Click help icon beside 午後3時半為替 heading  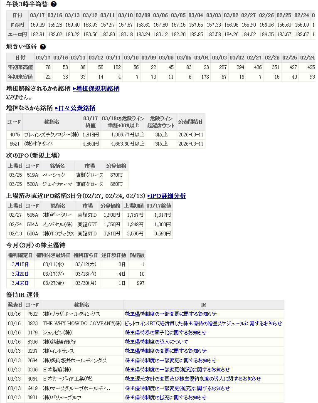[54, 4]
